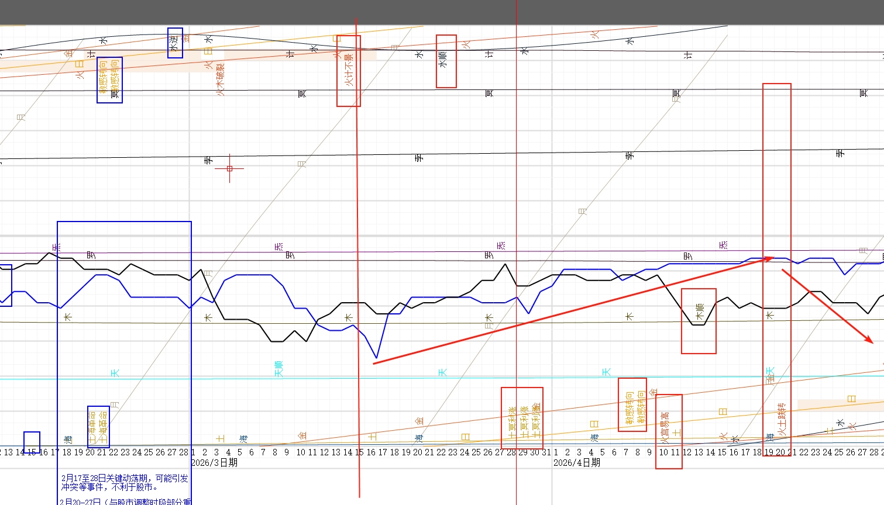Click the red-boxed 敏感转向 label near April 7

(632, 404)
